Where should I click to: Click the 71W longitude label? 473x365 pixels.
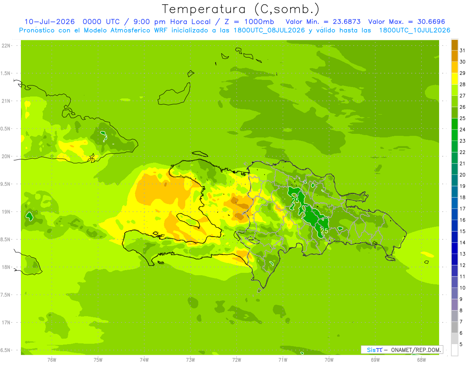(283, 360)
